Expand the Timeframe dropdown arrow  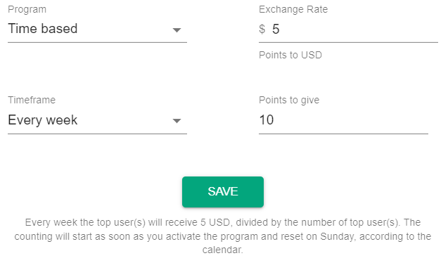[177, 121]
